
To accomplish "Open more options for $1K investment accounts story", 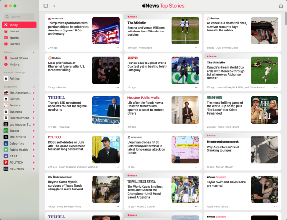I will tap(117, 127).
